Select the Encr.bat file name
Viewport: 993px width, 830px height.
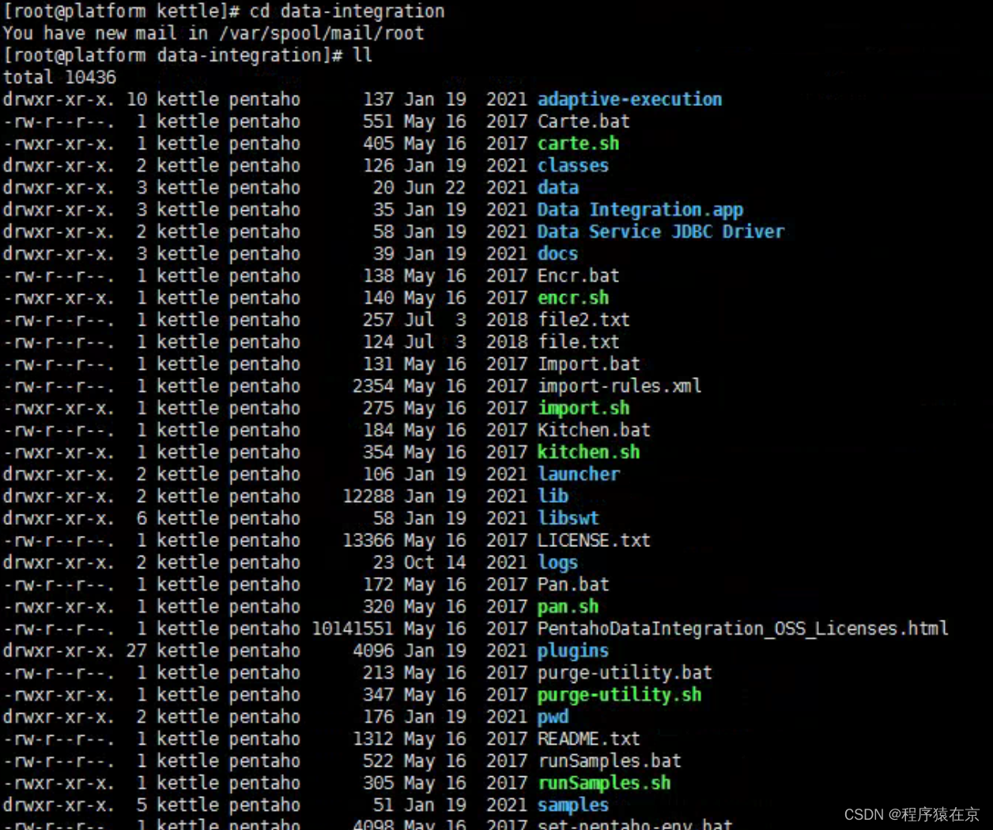[578, 276]
